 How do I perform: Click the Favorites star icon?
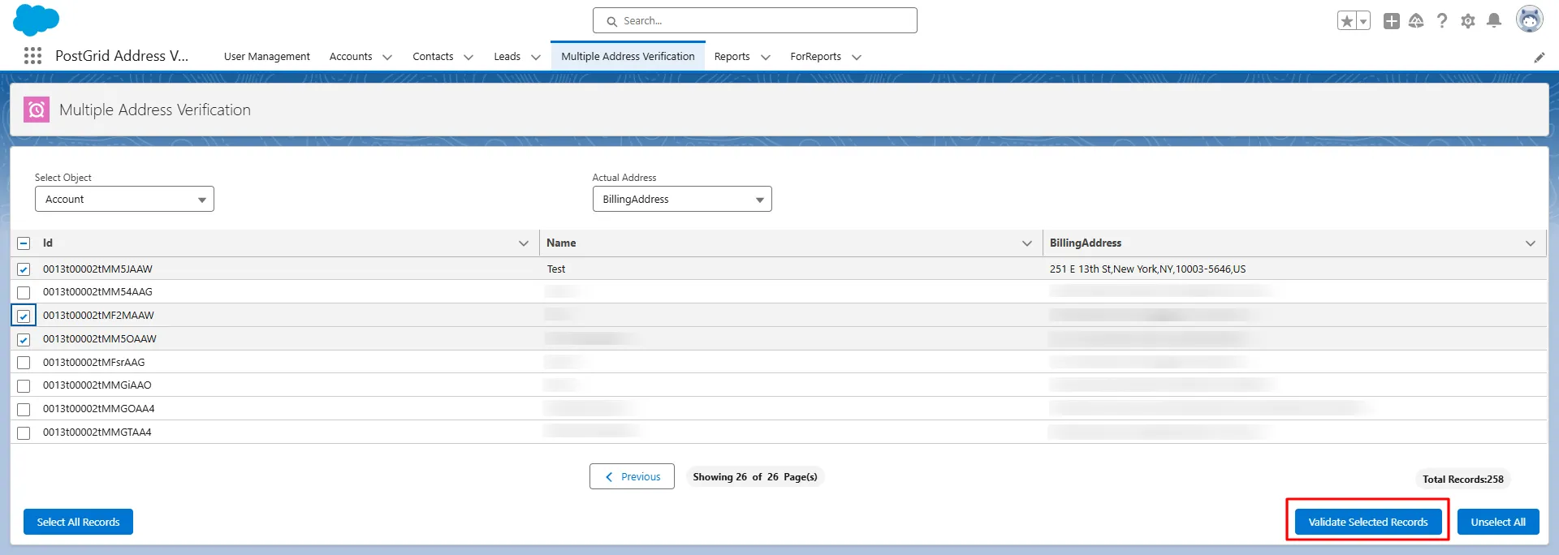click(1347, 21)
